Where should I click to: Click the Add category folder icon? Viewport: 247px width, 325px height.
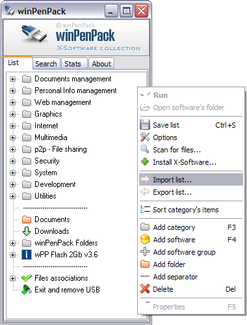point(145,227)
